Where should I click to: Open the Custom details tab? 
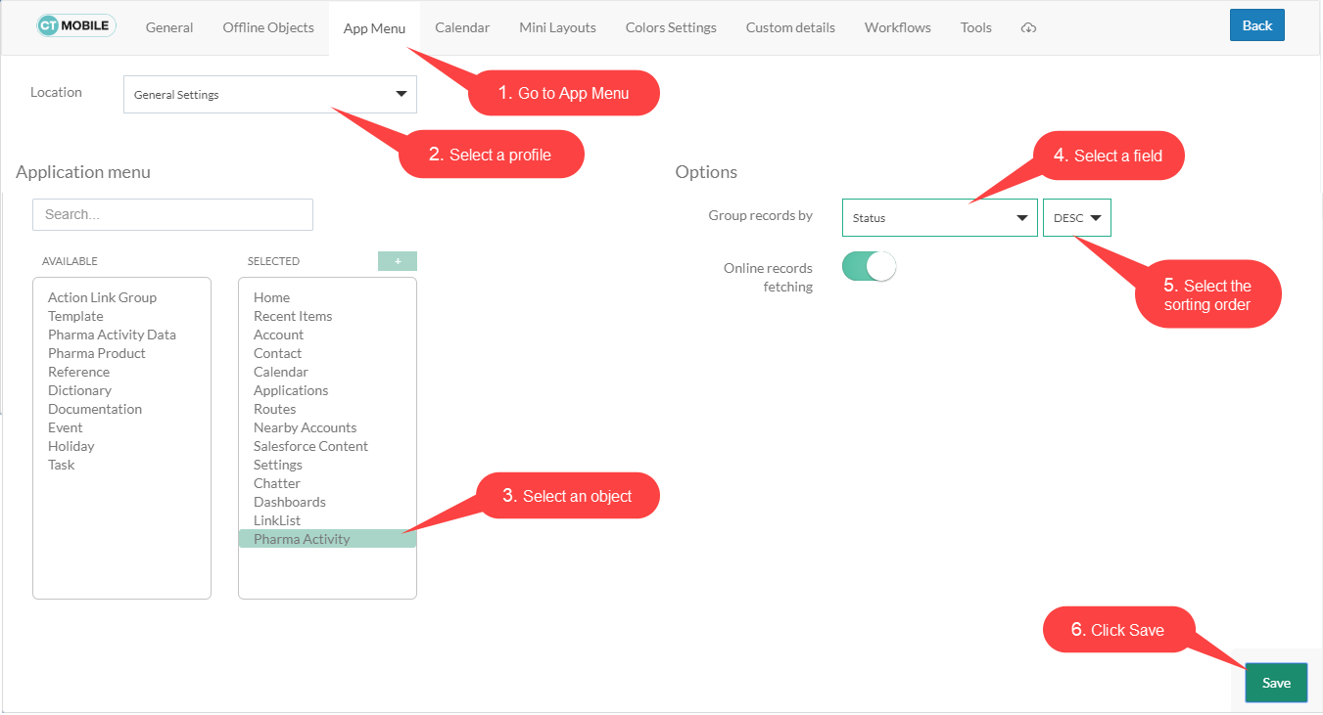[790, 27]
